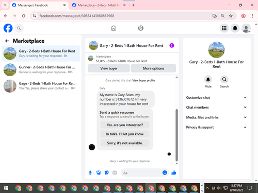Open the Facebook logo home link

tap(8, 28)
